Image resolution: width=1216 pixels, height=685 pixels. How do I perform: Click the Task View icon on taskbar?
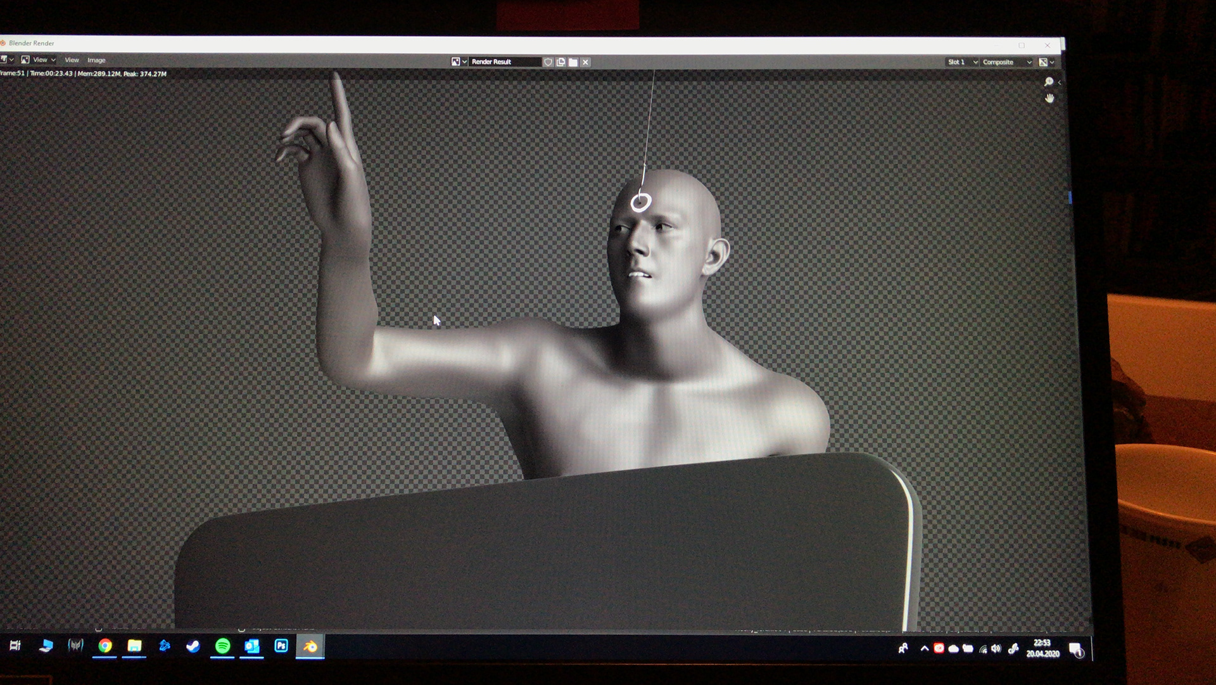15,646
